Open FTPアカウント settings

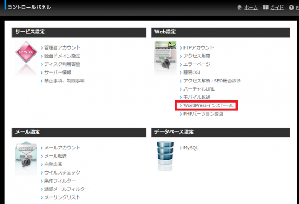[198, 47]
